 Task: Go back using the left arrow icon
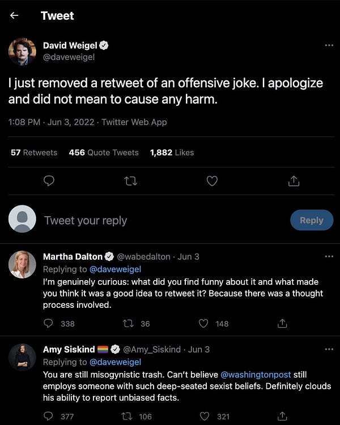tap(14, 15)
